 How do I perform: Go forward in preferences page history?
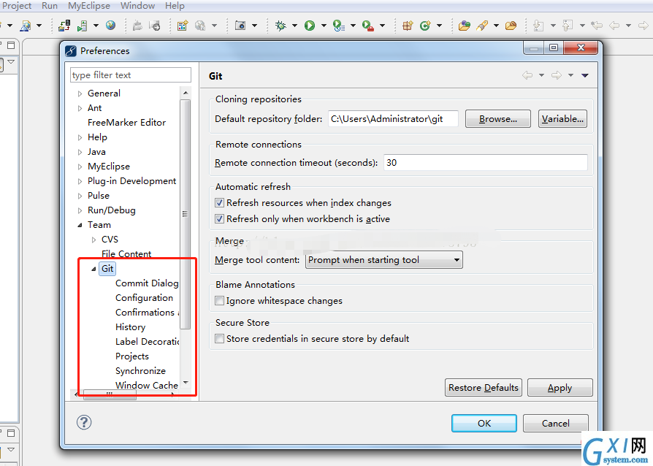pyautogui.click(x=557, y=75)
